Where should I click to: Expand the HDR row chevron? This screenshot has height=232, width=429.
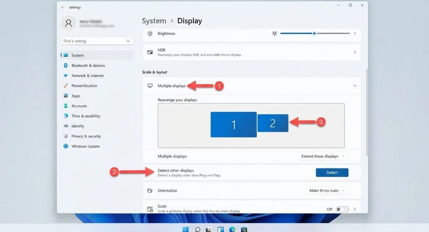tap(355, 52)
